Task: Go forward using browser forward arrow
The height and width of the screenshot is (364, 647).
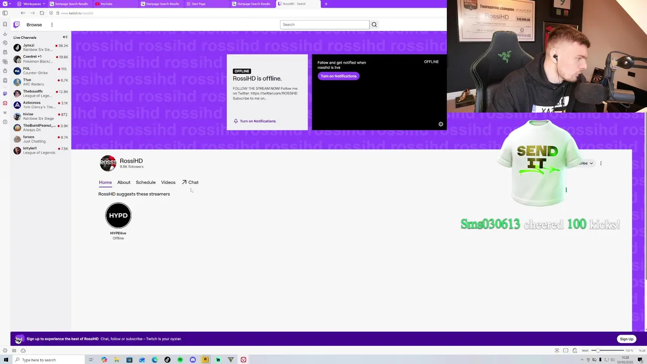Action: pyautogui.click(x=32, y=13)
